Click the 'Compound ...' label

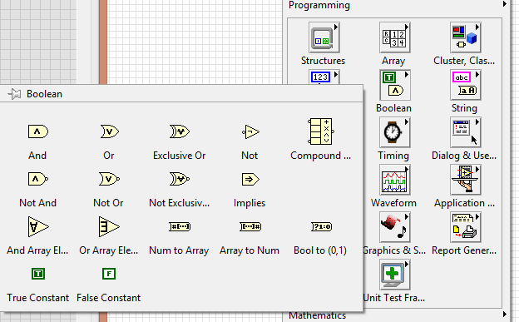[320, 156]
